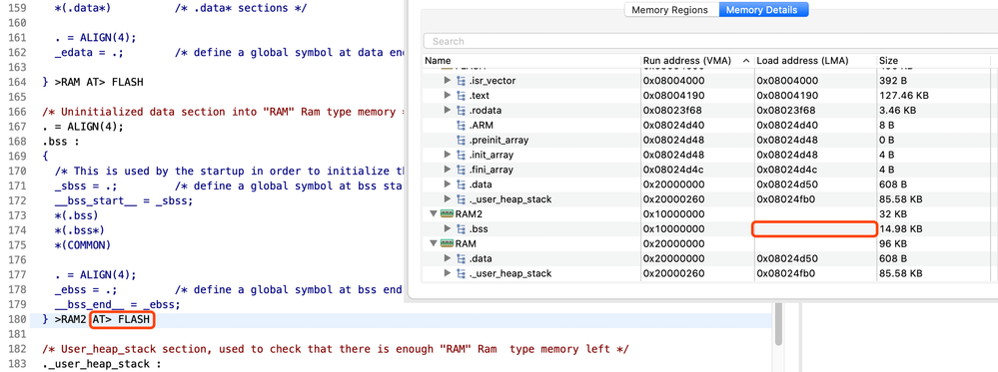Click the editor's vertical scrollbar thumb

point(778,324)
